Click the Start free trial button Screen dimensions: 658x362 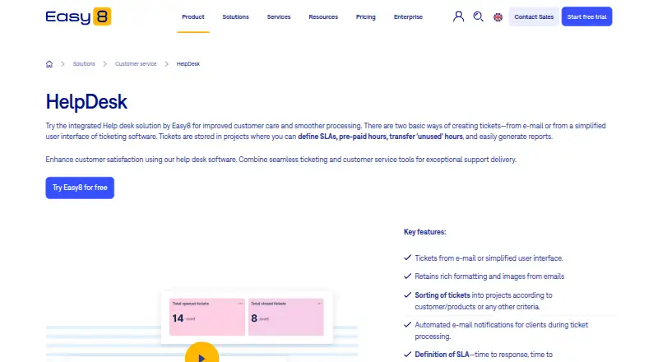(586, 16)
